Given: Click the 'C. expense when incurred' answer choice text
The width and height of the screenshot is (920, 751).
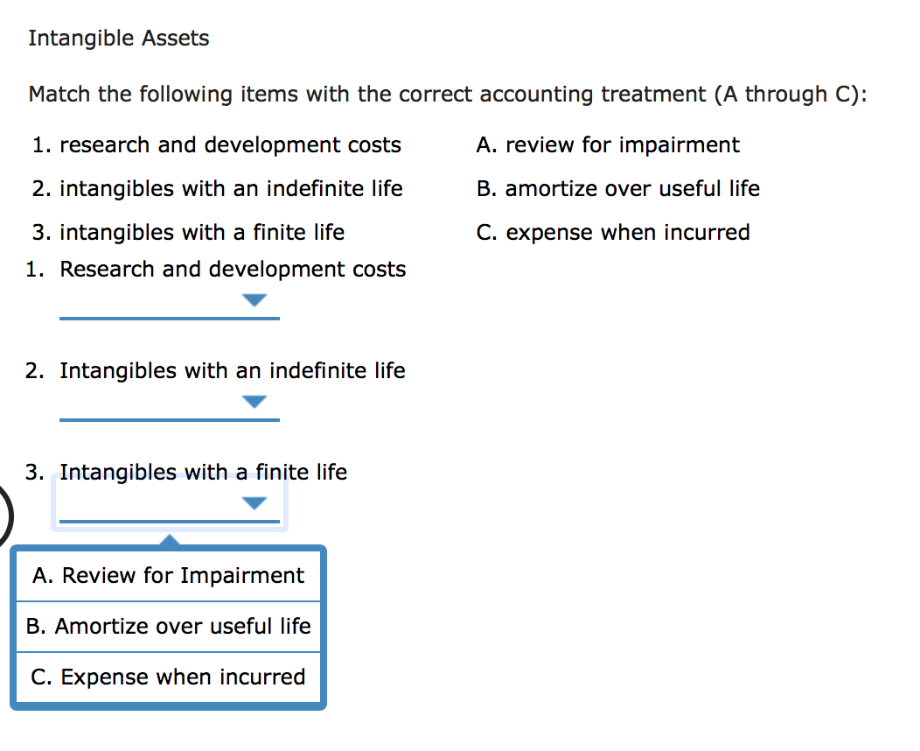Looking at the screenshot, I should click(x=613, y=232).
